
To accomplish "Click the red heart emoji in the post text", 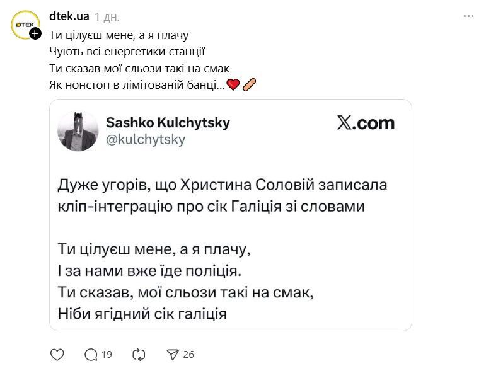I will coord(233,85).
